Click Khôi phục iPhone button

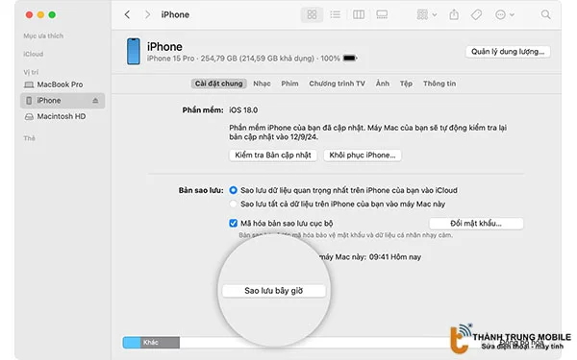point(363,155)
